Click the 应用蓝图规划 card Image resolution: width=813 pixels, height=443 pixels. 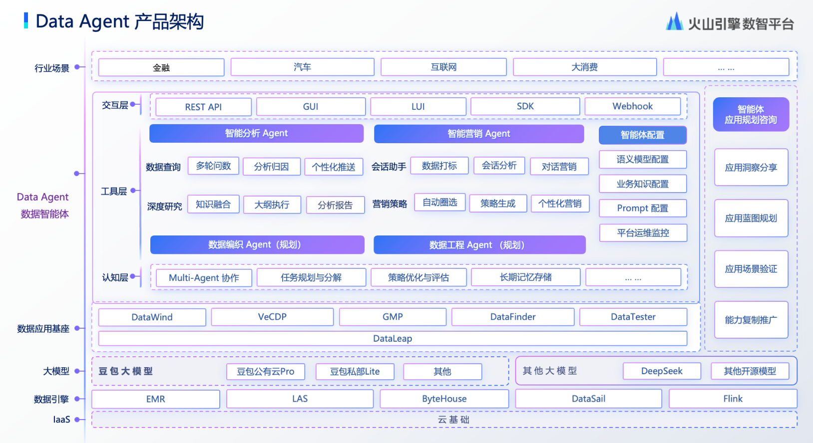751,218
